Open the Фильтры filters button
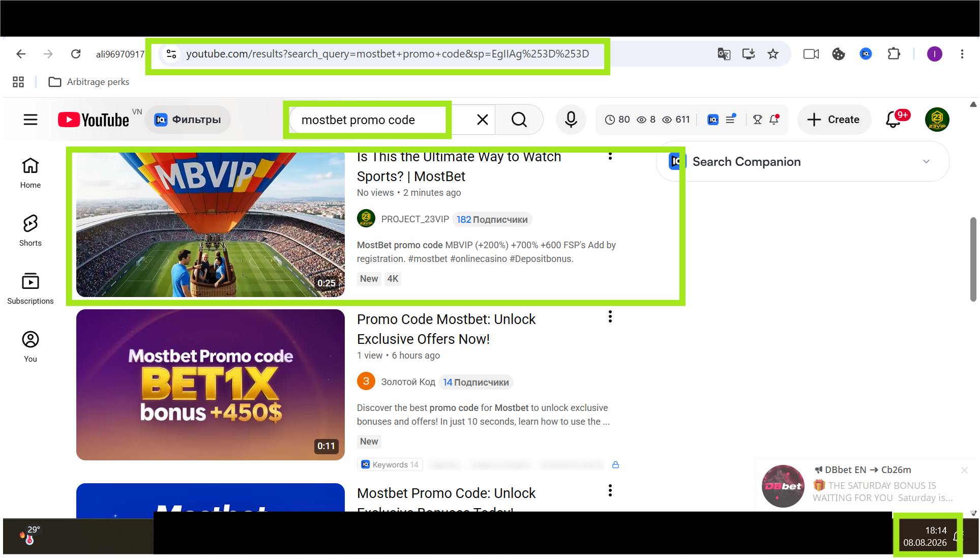 (188, 120)
